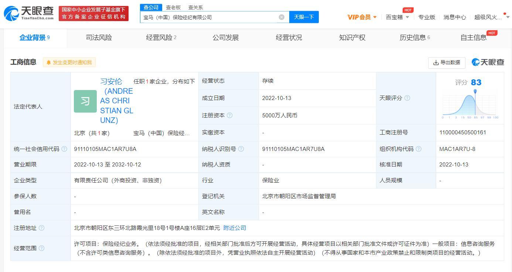Select the 自主信息 tab
This screenshot has width=512, height=272.
[473, 38]
